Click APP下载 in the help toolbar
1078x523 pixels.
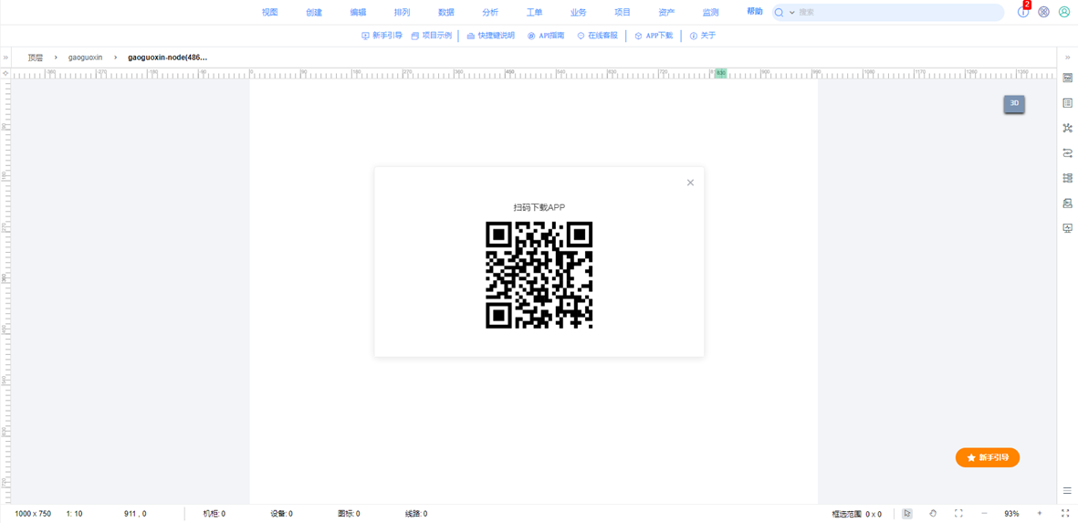pos(654,36)
